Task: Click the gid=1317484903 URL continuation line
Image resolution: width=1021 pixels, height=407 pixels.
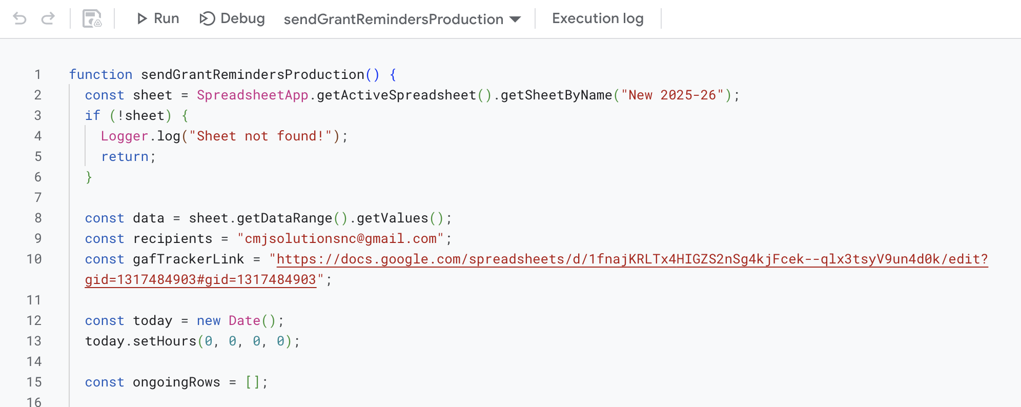Action: [200, 280]
